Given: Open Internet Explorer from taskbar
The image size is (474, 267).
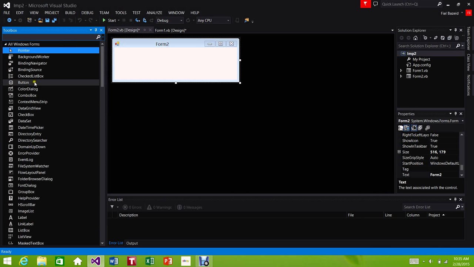Looking at the screenshot, I should (24, 261).
